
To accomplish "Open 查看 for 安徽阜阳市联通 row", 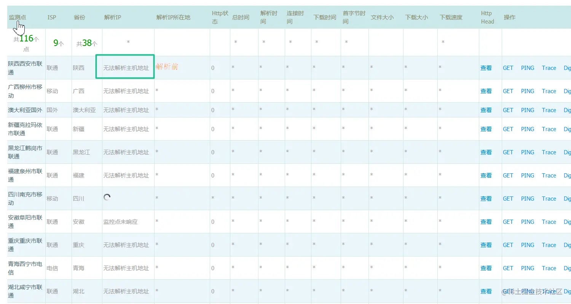I will click(486, 222).
